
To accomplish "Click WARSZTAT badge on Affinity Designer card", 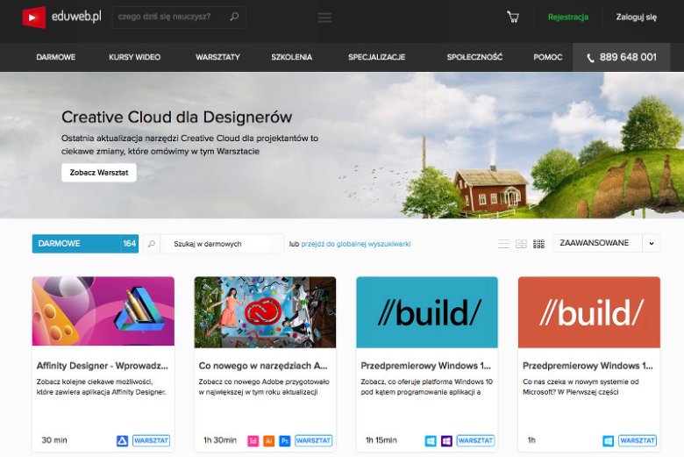I will pos(151,441).
